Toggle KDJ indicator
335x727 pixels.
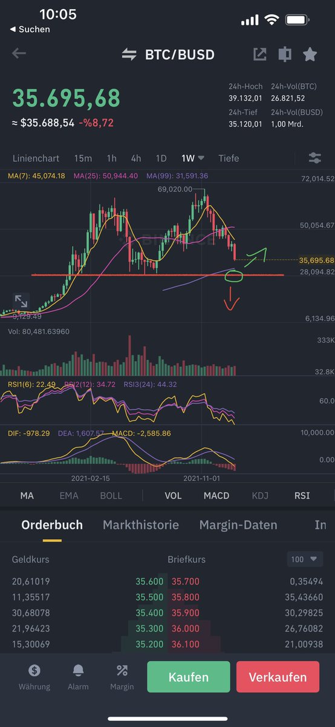point(260,496)
